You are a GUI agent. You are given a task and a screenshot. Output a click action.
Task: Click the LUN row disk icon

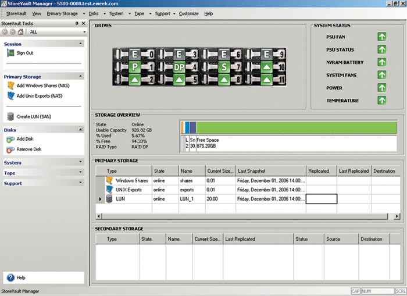[x=109, y=199]
